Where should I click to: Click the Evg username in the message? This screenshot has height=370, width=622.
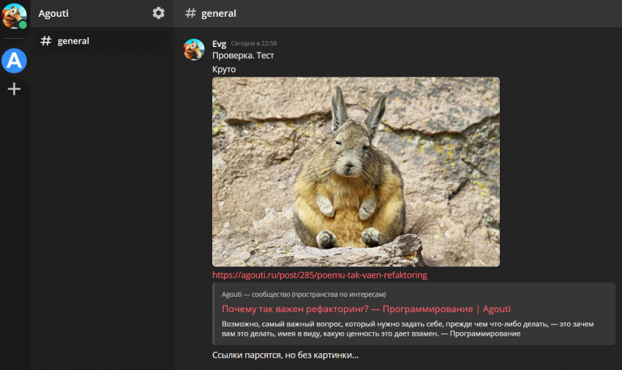coord(219,44)
